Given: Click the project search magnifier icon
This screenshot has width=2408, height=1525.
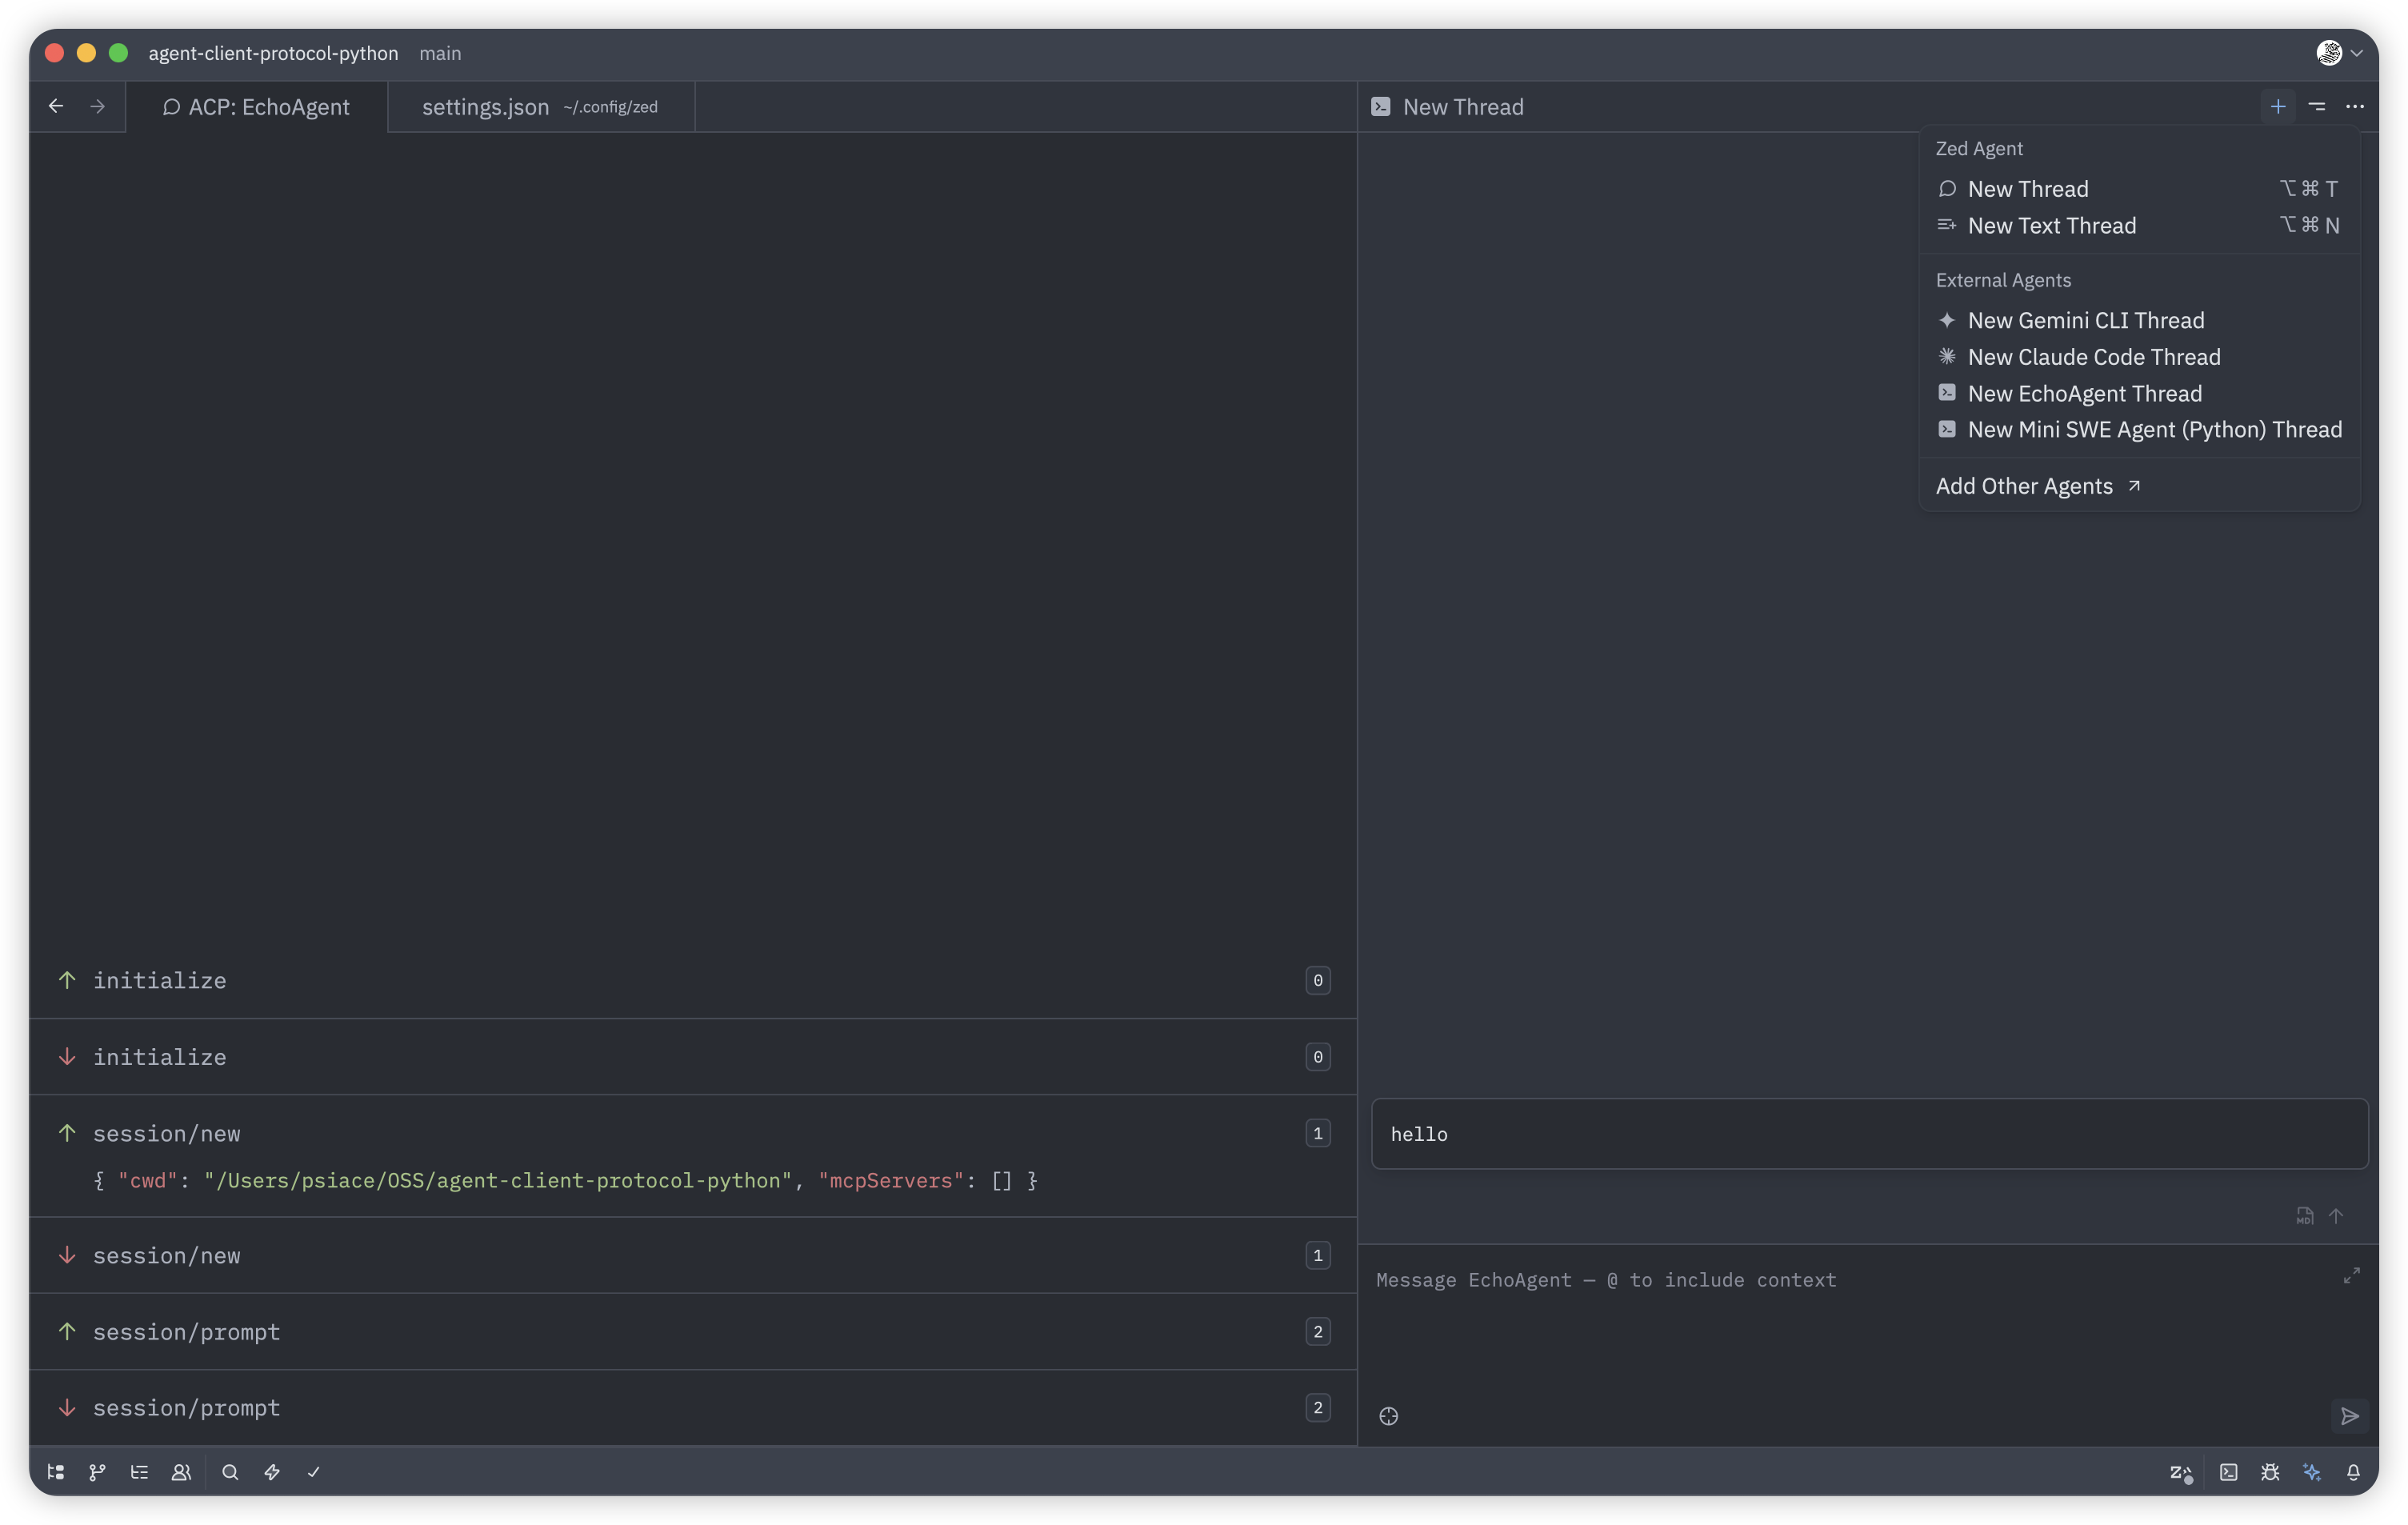Looking at the screenshot, I should pyautogui.click(x=230, y=1472).
